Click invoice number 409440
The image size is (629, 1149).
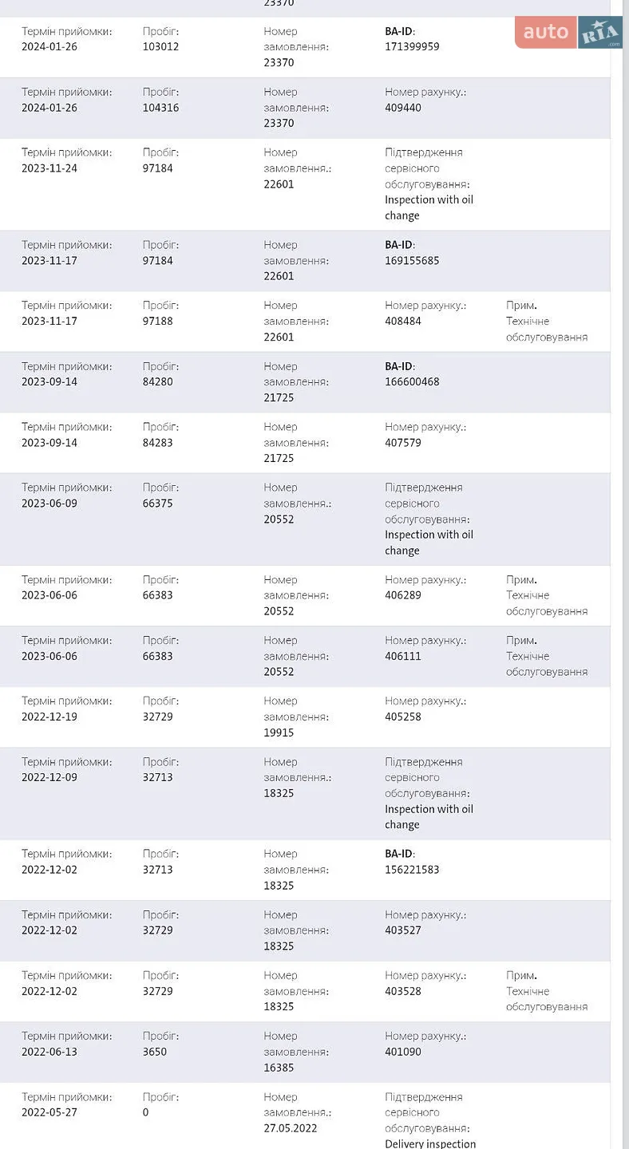click(x=403, y=108)
